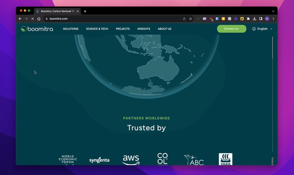The width and height of the screenshot is (294, 175).
Task: Open the red extension with badge
Action: [211, 19]
